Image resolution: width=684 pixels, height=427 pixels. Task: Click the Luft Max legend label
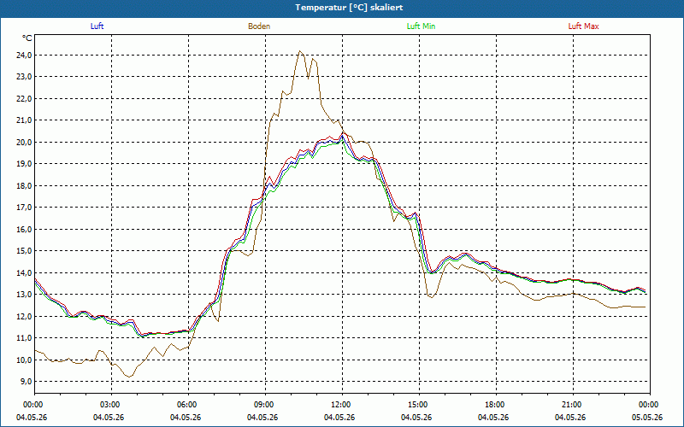coord(583,26)
